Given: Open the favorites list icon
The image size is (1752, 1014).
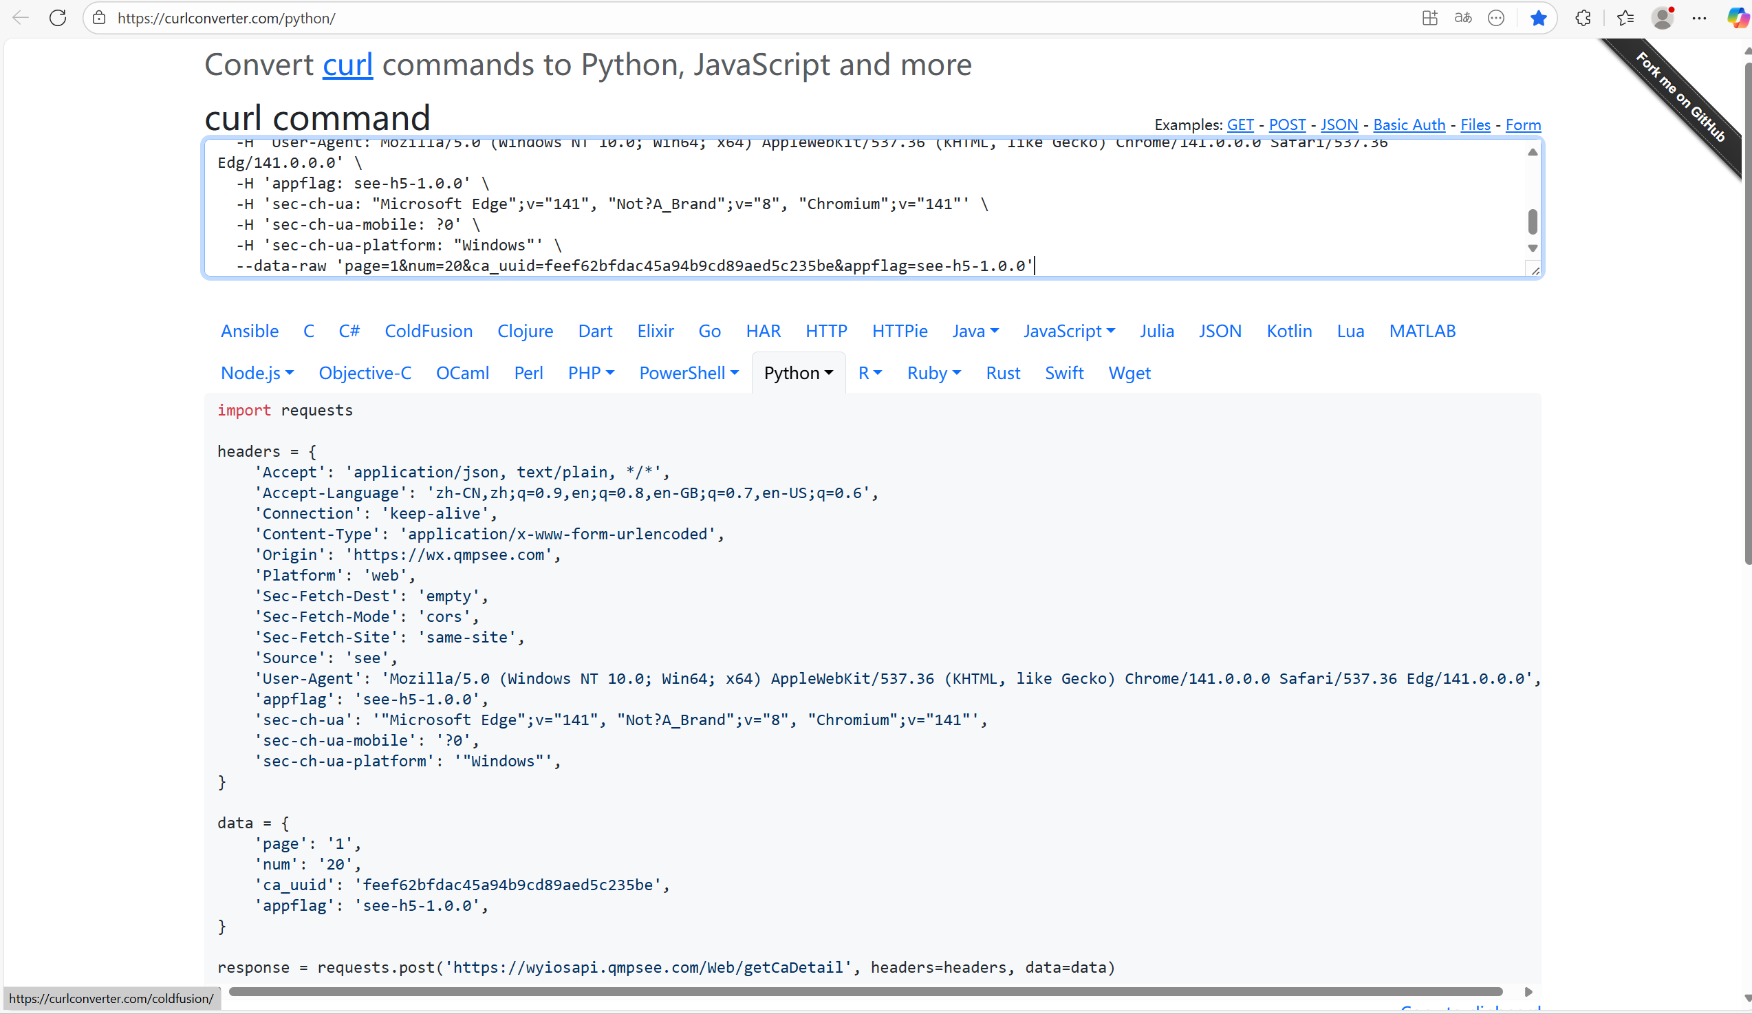Looking at the screenshot, I should point(1625,18).
